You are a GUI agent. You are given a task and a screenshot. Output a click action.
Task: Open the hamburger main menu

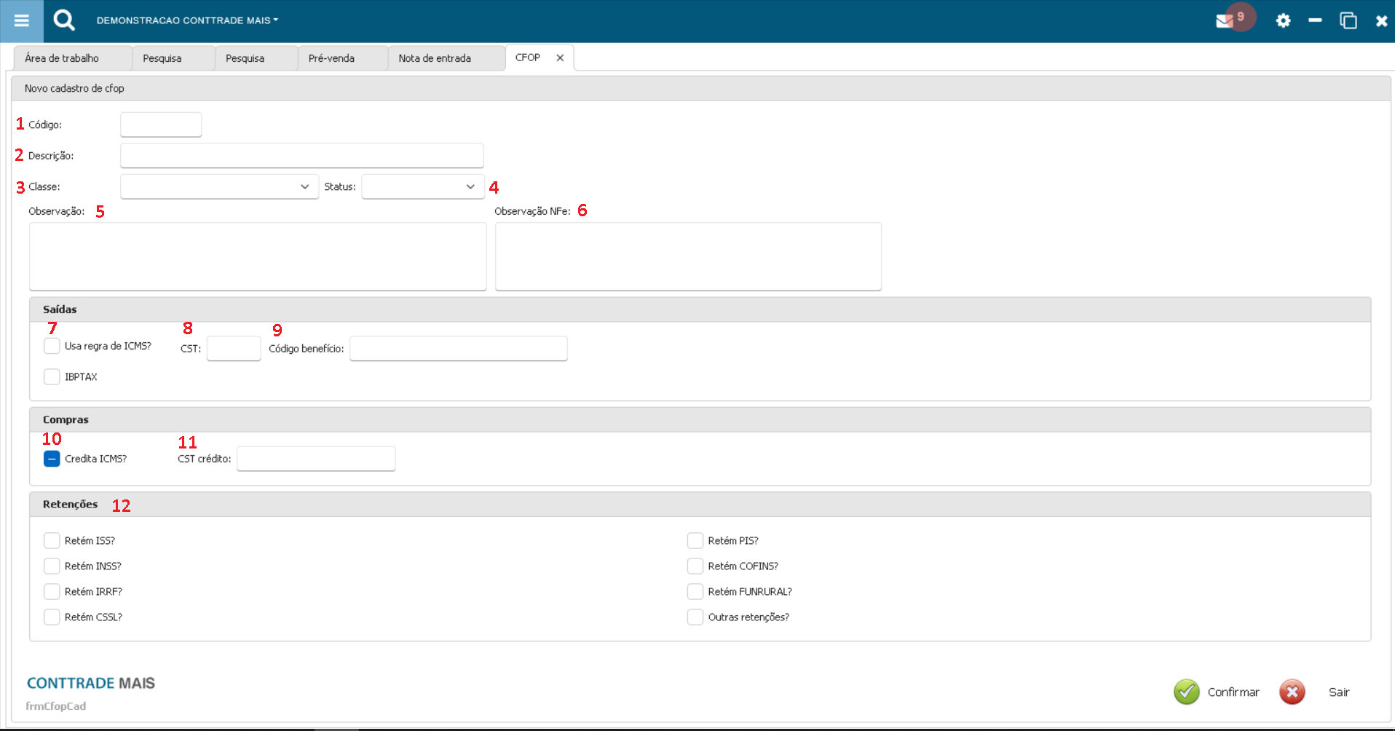point(22,20)
